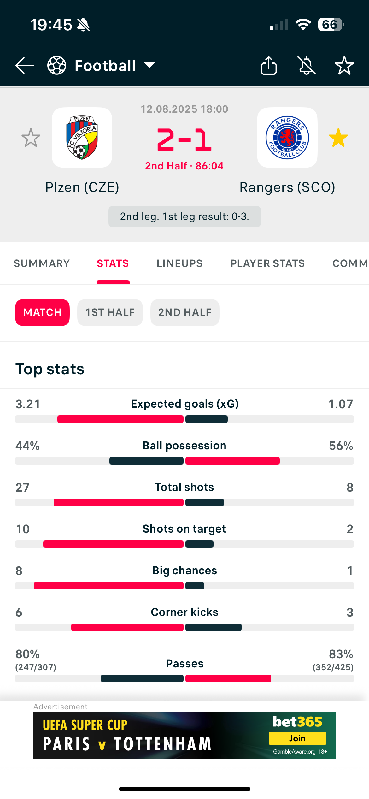Tap the Plzen club crest
The image size is (369, 799).
point(82,138)
